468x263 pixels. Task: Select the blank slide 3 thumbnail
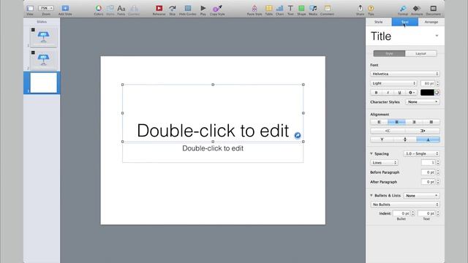(44, 83)
